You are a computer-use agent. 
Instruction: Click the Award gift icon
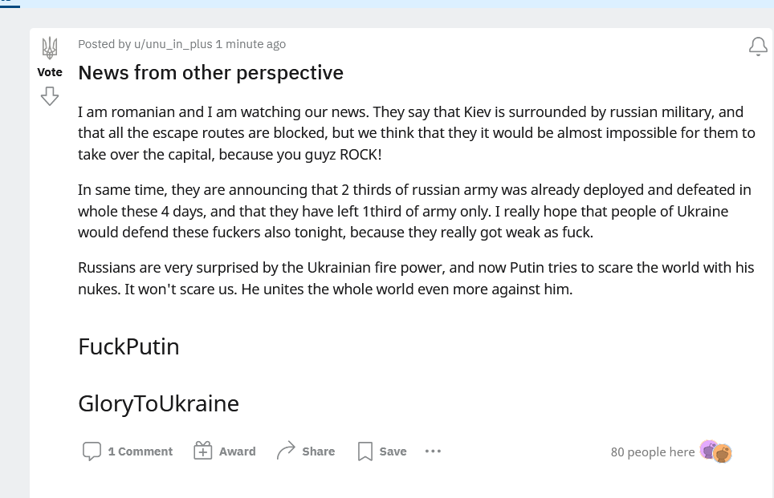coord(203,451)
